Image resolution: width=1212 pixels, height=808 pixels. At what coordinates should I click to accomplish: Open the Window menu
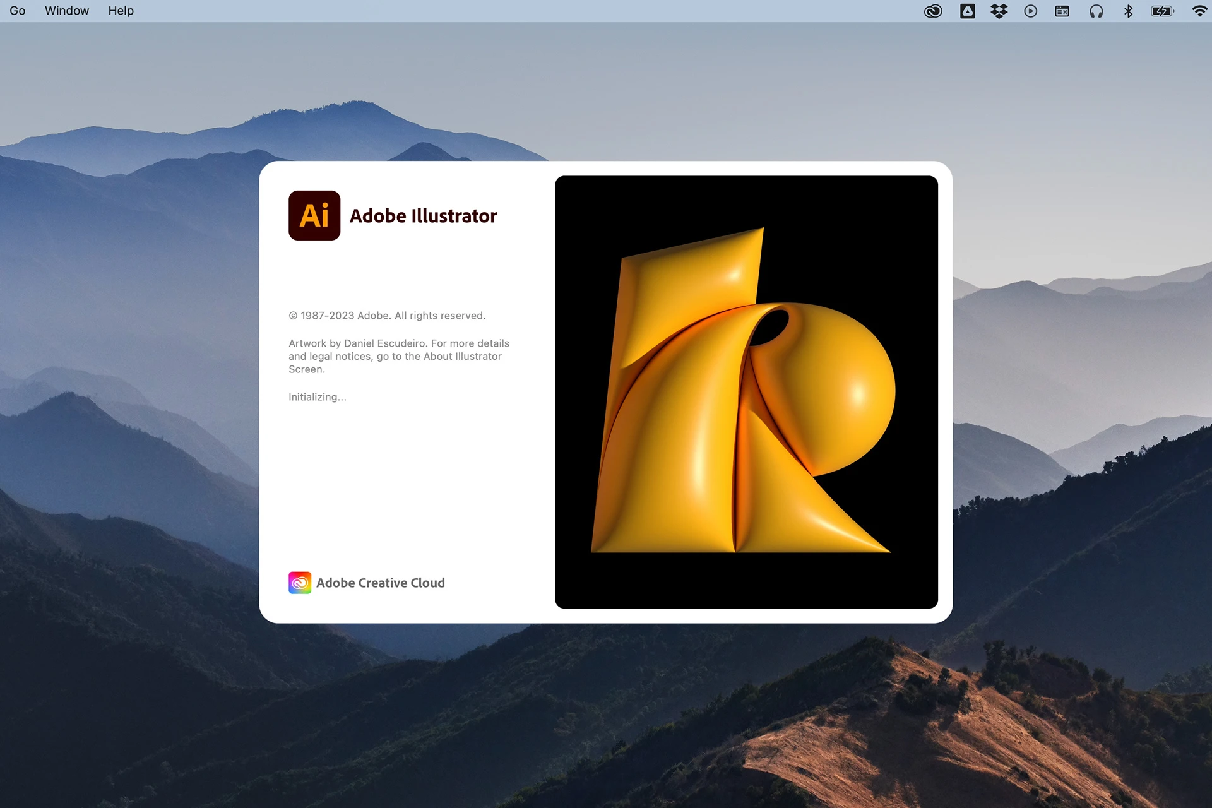click(66, 11)
